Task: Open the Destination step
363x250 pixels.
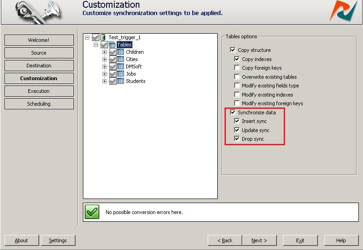Action: tap(39, 66)
